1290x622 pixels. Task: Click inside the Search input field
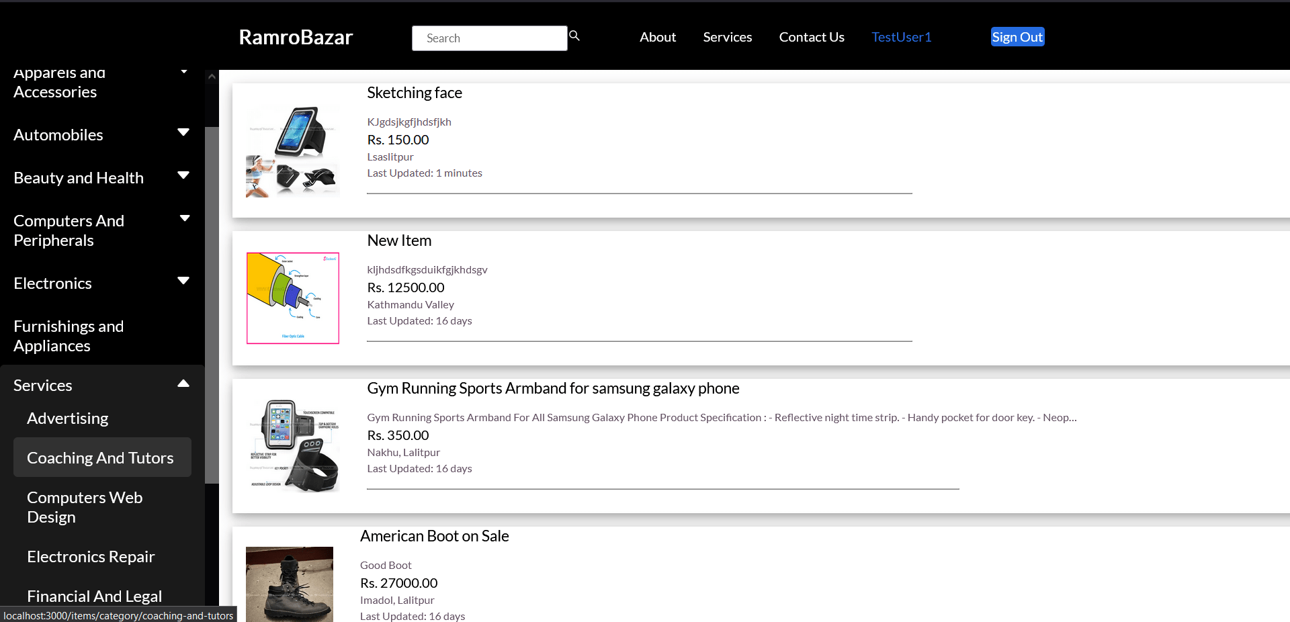coord(489,38)
